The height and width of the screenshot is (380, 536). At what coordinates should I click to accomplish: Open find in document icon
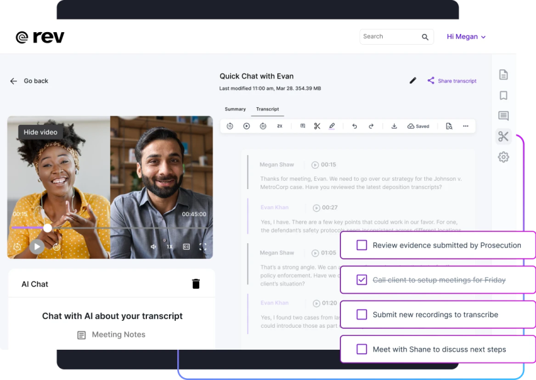pyautogui.click(x=449, y=126)
